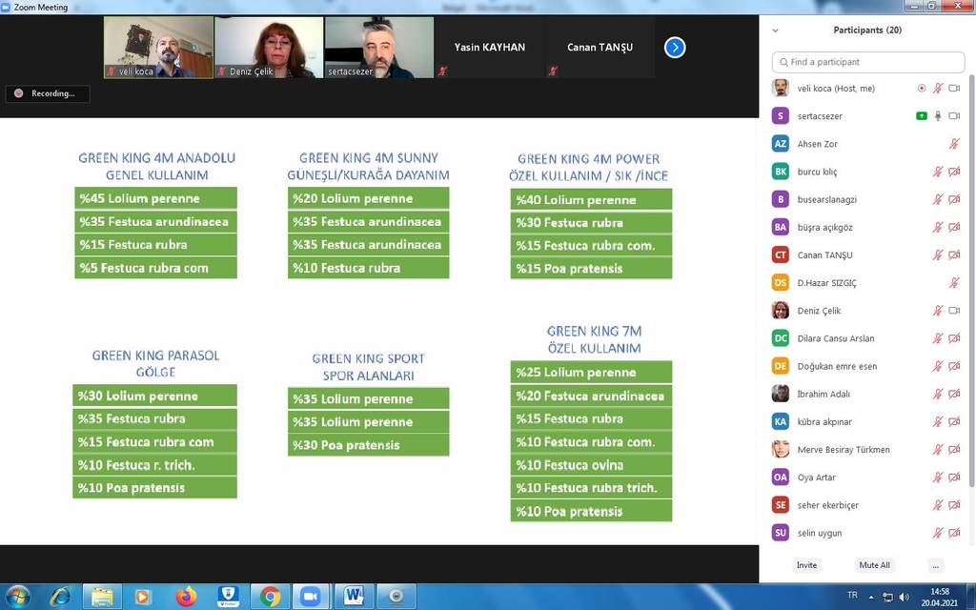
Task: Open Microsoft Word from the taskbar
Action: click(x=354, y=597)
